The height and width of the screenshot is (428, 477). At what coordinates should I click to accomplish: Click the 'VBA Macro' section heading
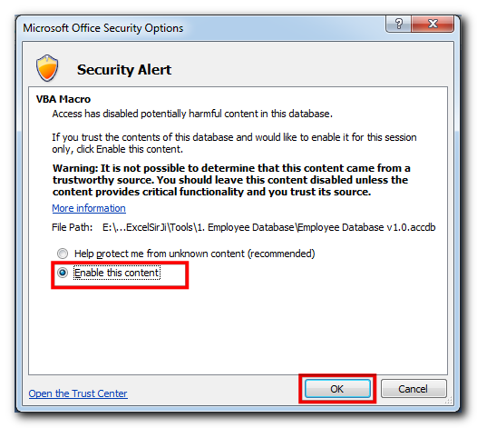(x=63, y=99)
